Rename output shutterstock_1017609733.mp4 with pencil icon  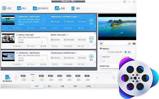78,17
